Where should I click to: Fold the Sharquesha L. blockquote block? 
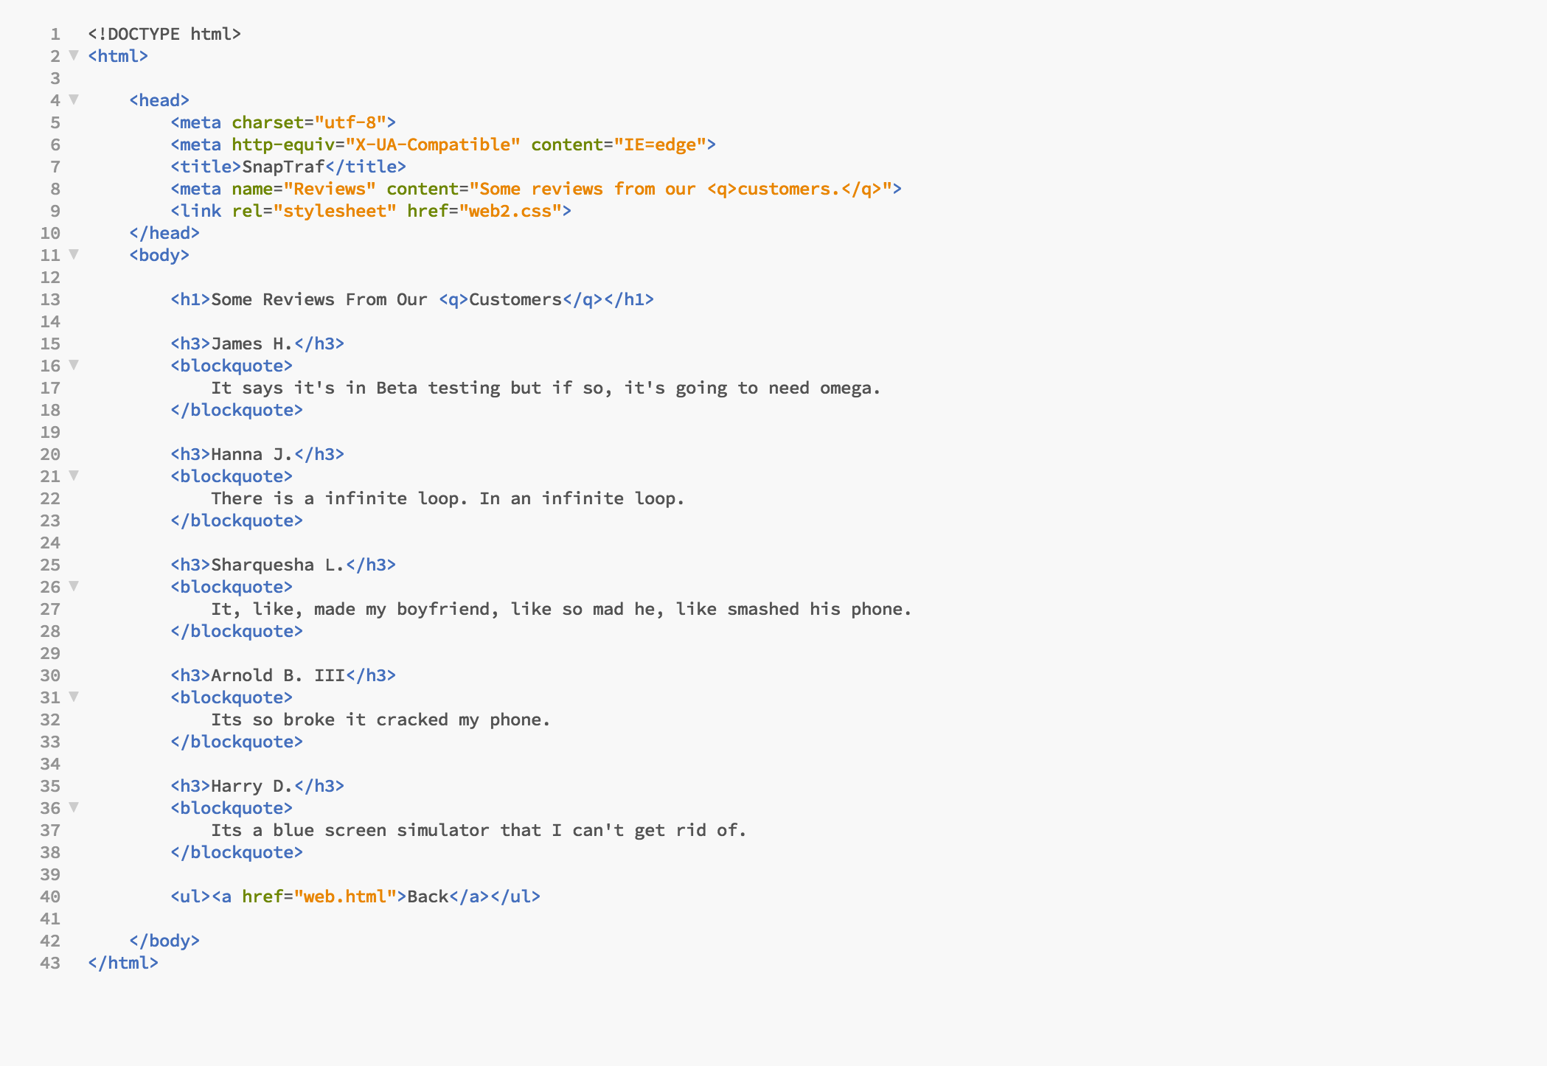tap(74, 586)
